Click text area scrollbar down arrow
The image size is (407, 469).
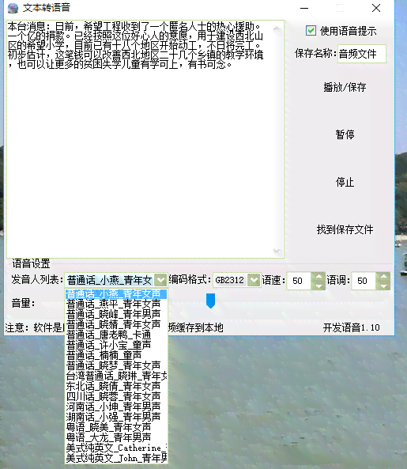(x=277, y=251)
